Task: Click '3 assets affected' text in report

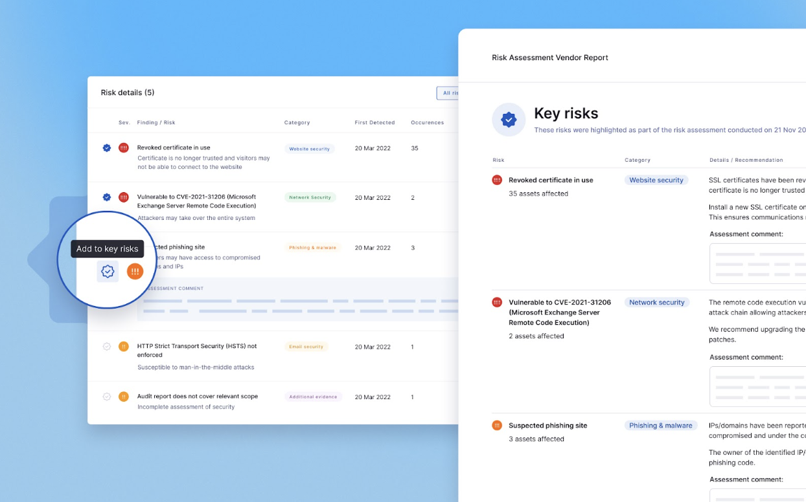Action: tap(536, 439)
